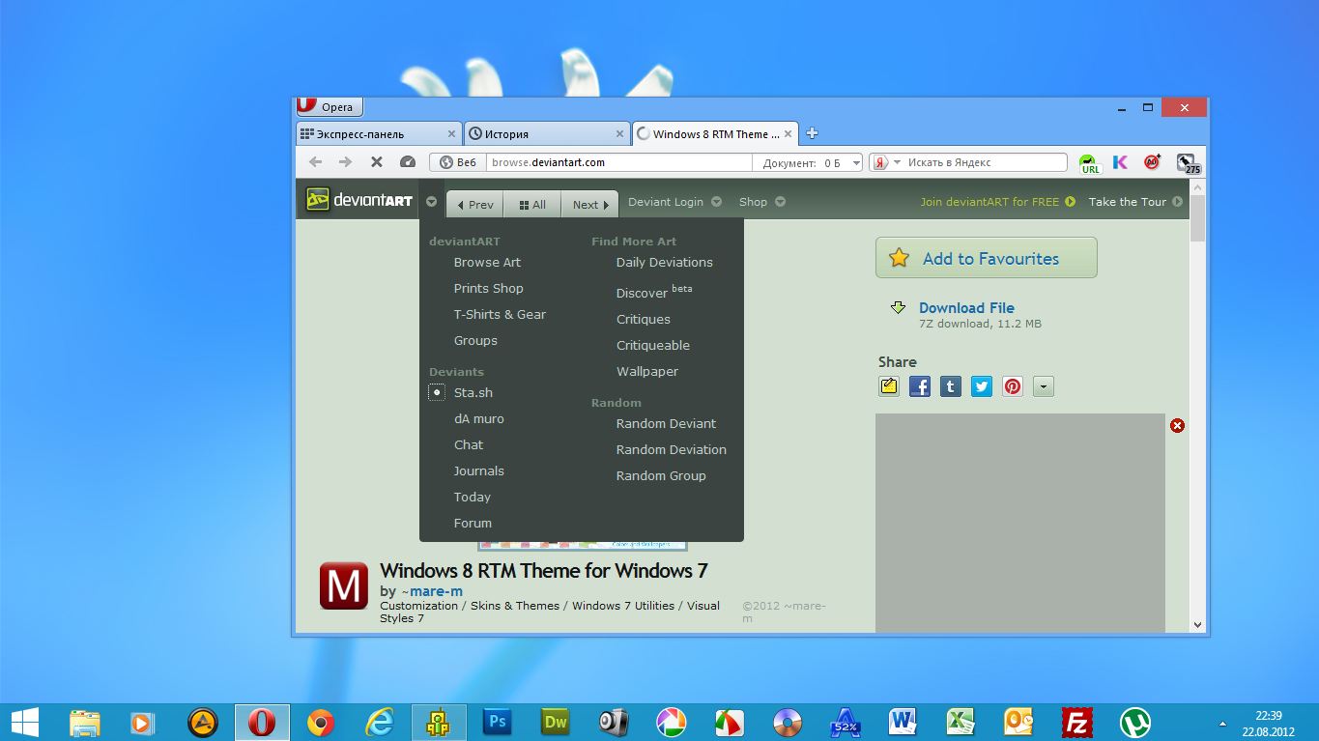Click the All gallery button
The width and height of the screenshot is (1319, 741).
(x=531, y=204)
